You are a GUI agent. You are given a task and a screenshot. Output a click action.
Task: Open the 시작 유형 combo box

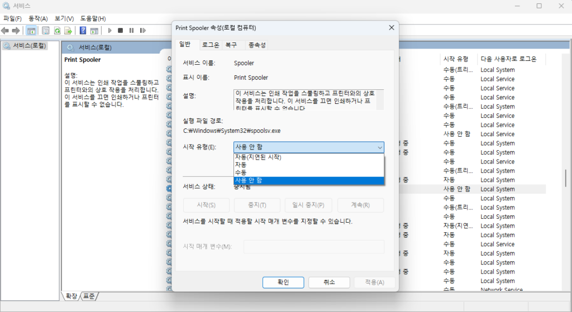pyautogui.click(x=308, y=147)
